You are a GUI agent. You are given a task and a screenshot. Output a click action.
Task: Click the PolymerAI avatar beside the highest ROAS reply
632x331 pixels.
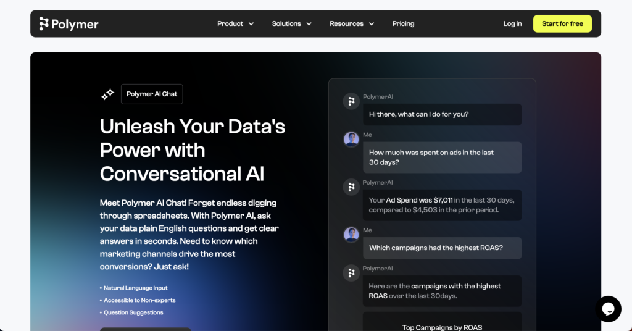point(351,273)
